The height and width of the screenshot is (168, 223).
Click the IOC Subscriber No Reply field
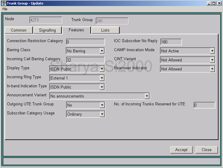(x=171, y=42)
